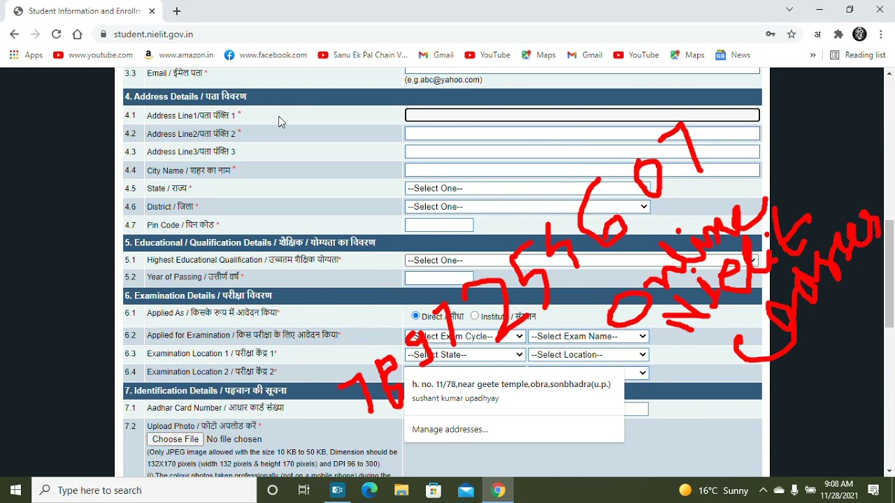This screenshot has width=895, height=503.
Task: Open Microsoft Edge in taskbar
Action: tap(369, 490)
